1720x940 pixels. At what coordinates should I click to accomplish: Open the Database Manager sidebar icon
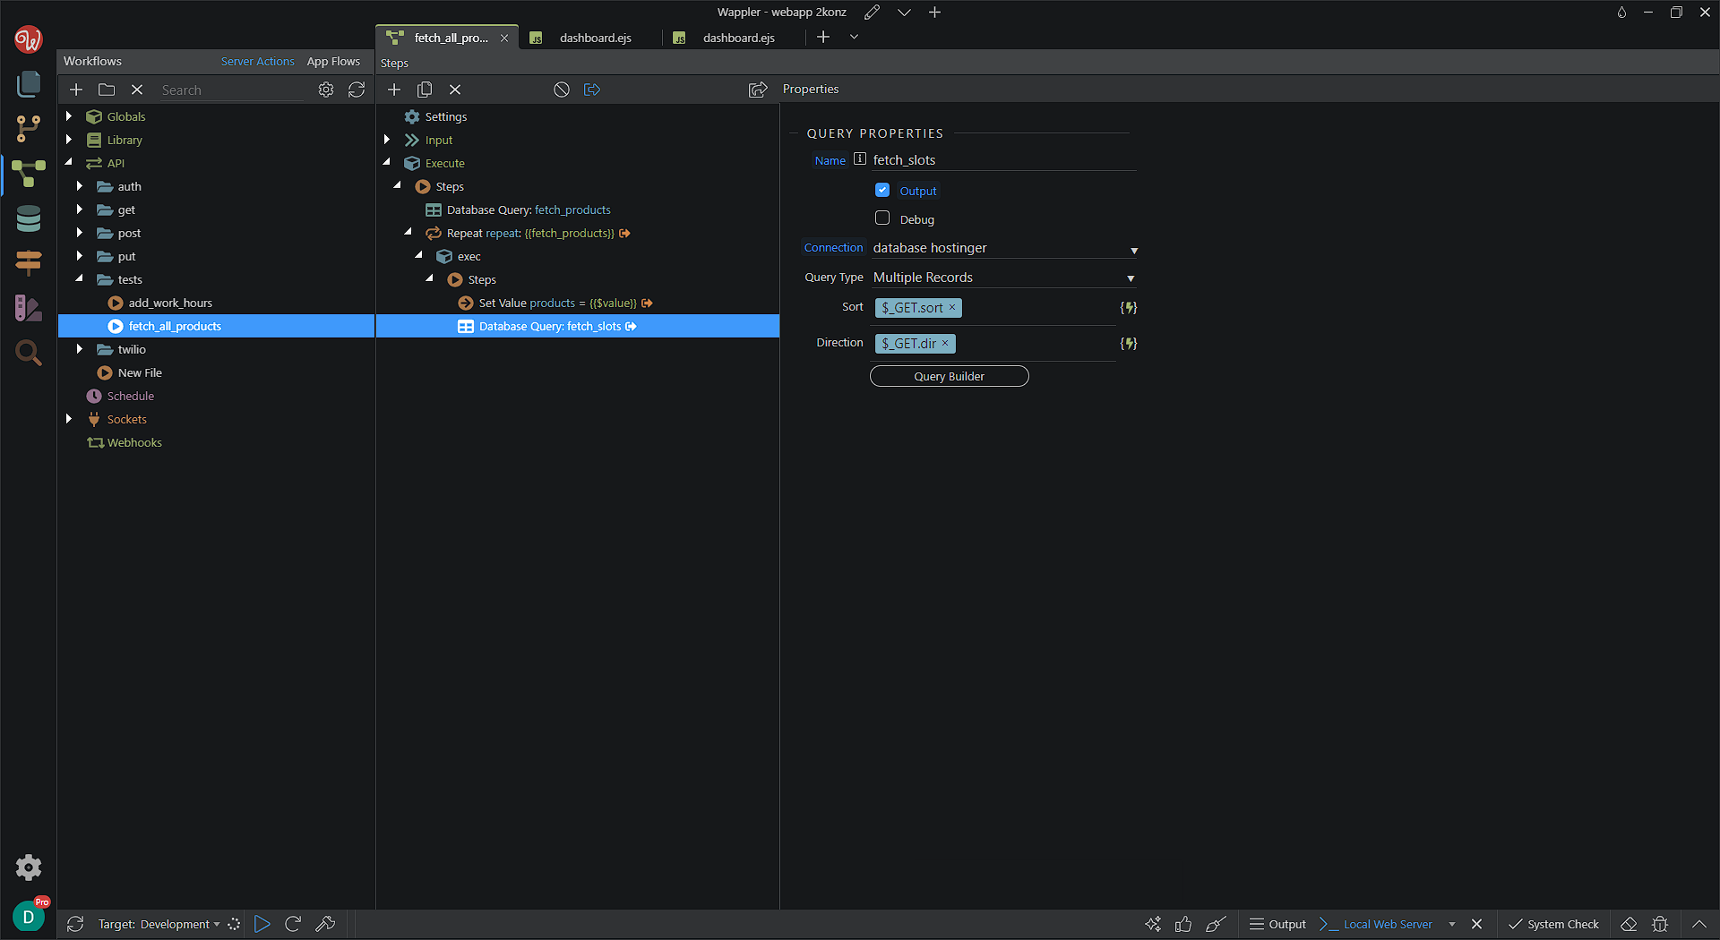pos(29,218)
